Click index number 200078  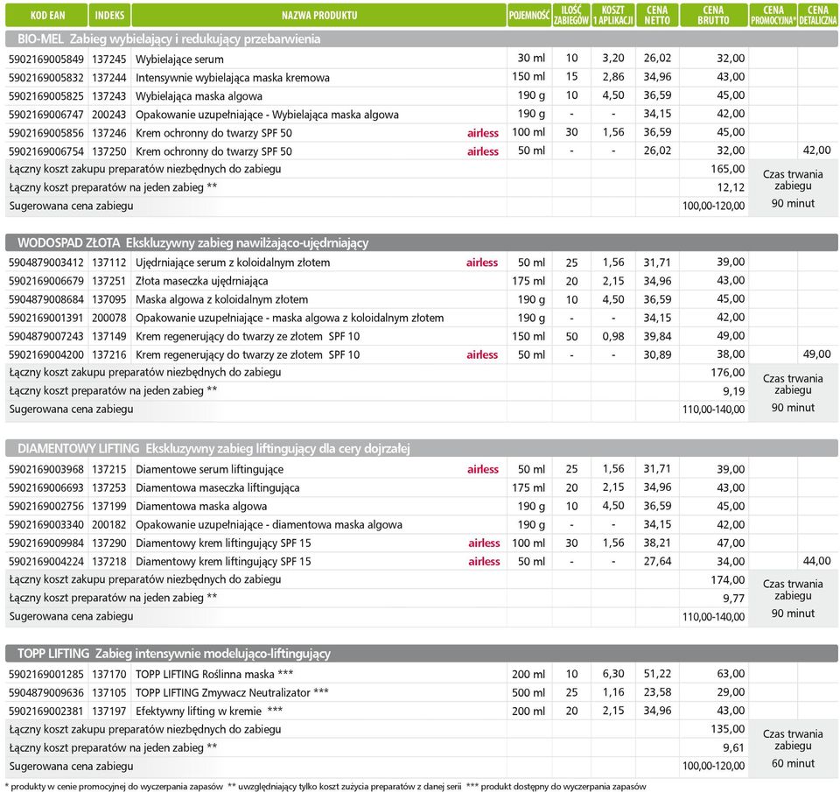[x=109, y=318]
